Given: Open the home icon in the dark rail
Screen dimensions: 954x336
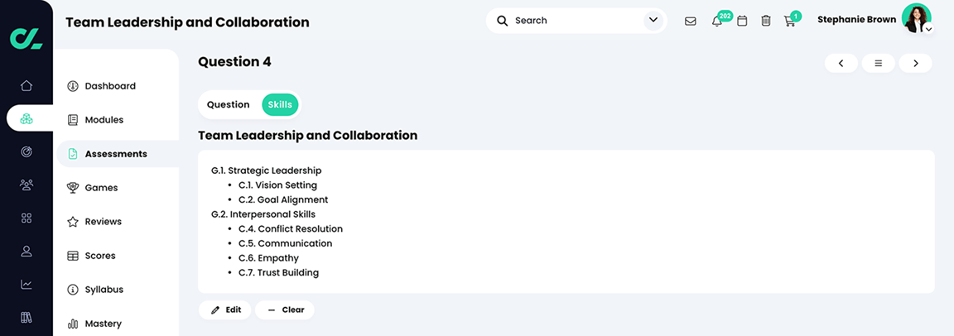Looking at the screenshot, I should 26,86.
